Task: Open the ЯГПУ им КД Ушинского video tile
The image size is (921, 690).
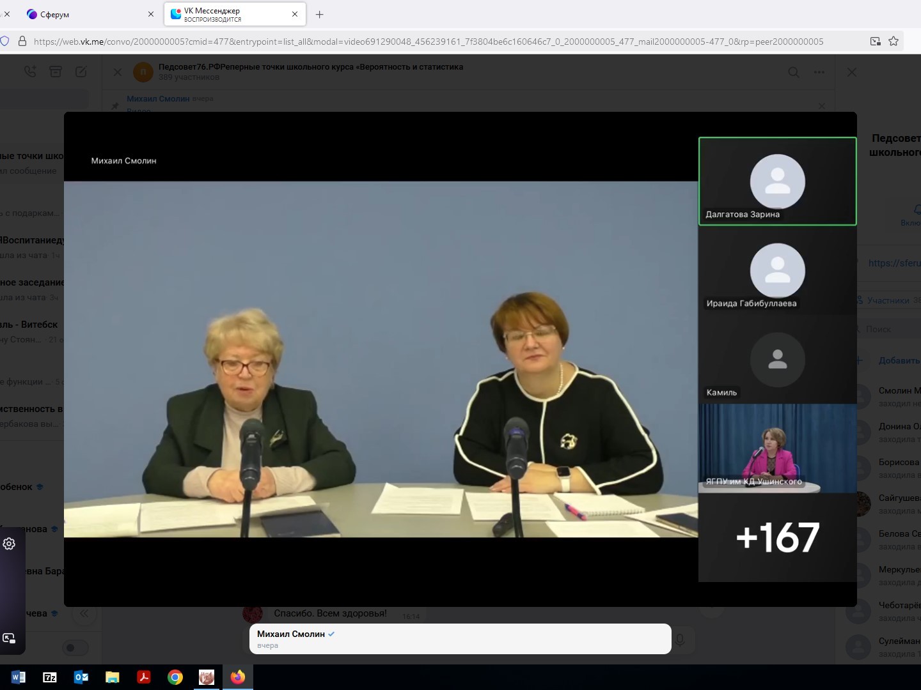Action: coord(777,448)
